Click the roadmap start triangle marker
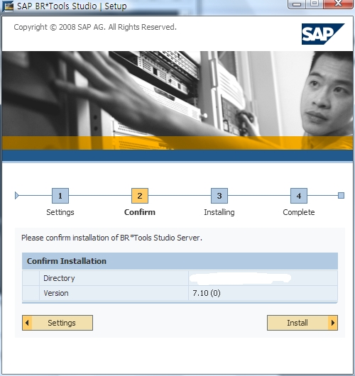Image resolution: width=355 pixels, height=376 pixels. pyautogui.click(x=16, y=195)
